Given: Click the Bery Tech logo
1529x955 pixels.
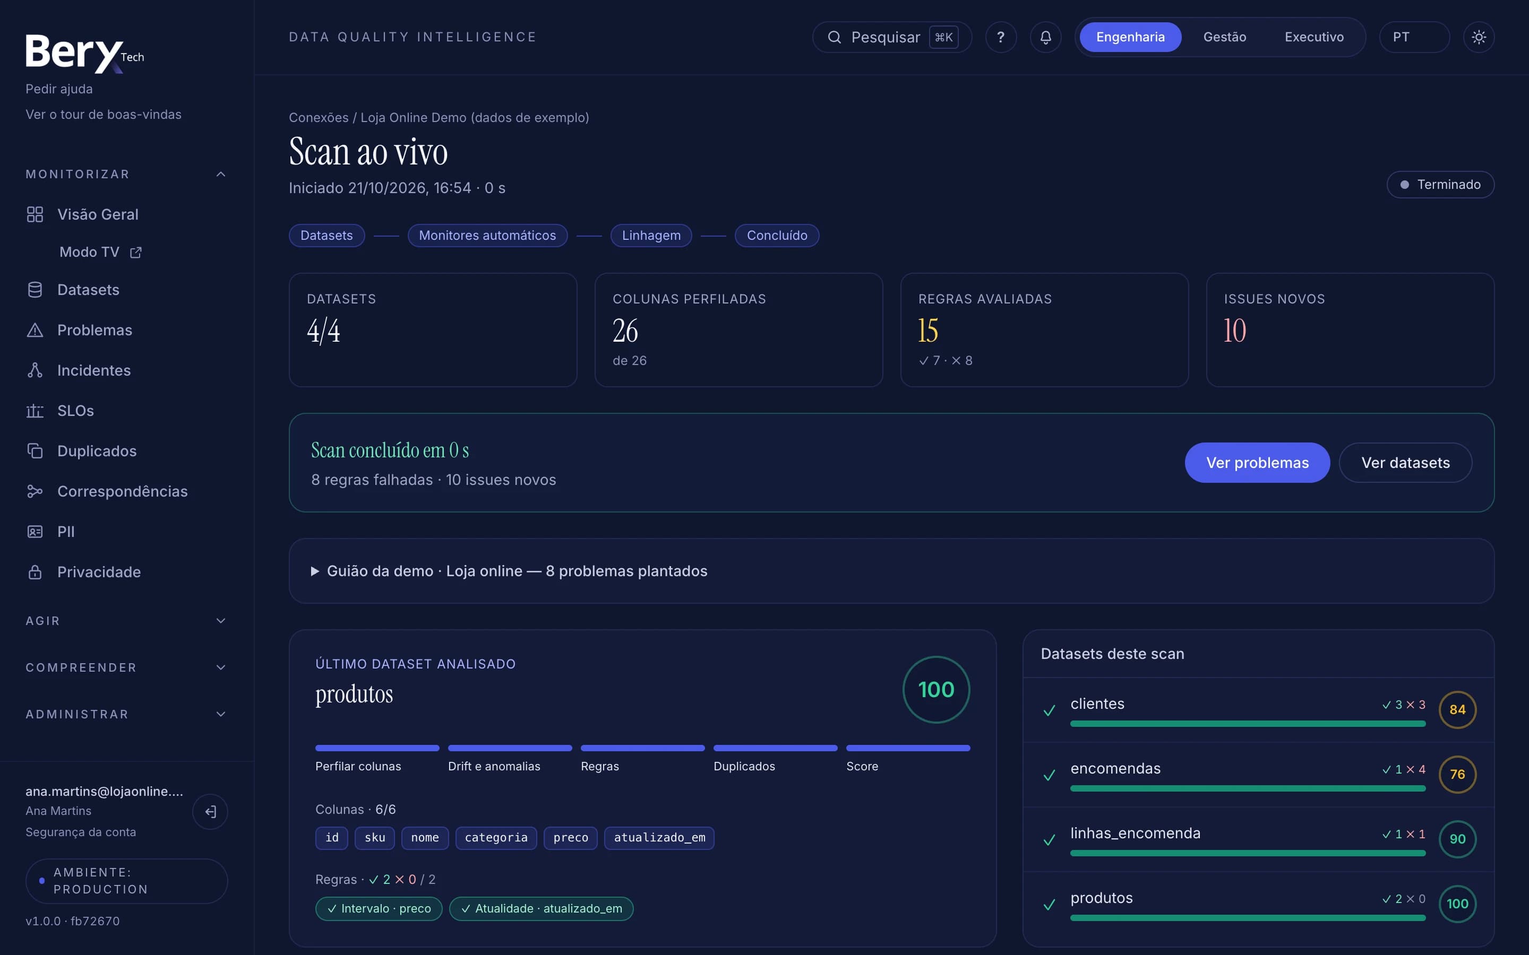Looking at the screenshot, I should coord(84,54).
